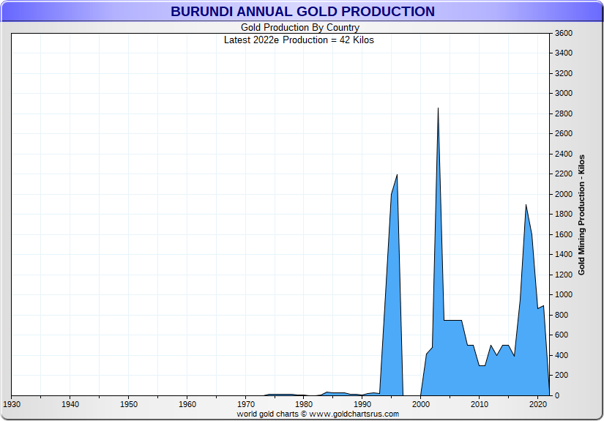
Task: Click the x-axis year 1940
Action: 70,404
